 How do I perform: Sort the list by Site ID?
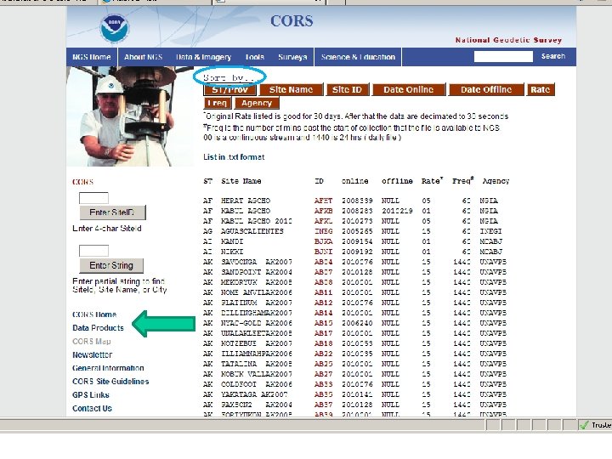(347, 89)
